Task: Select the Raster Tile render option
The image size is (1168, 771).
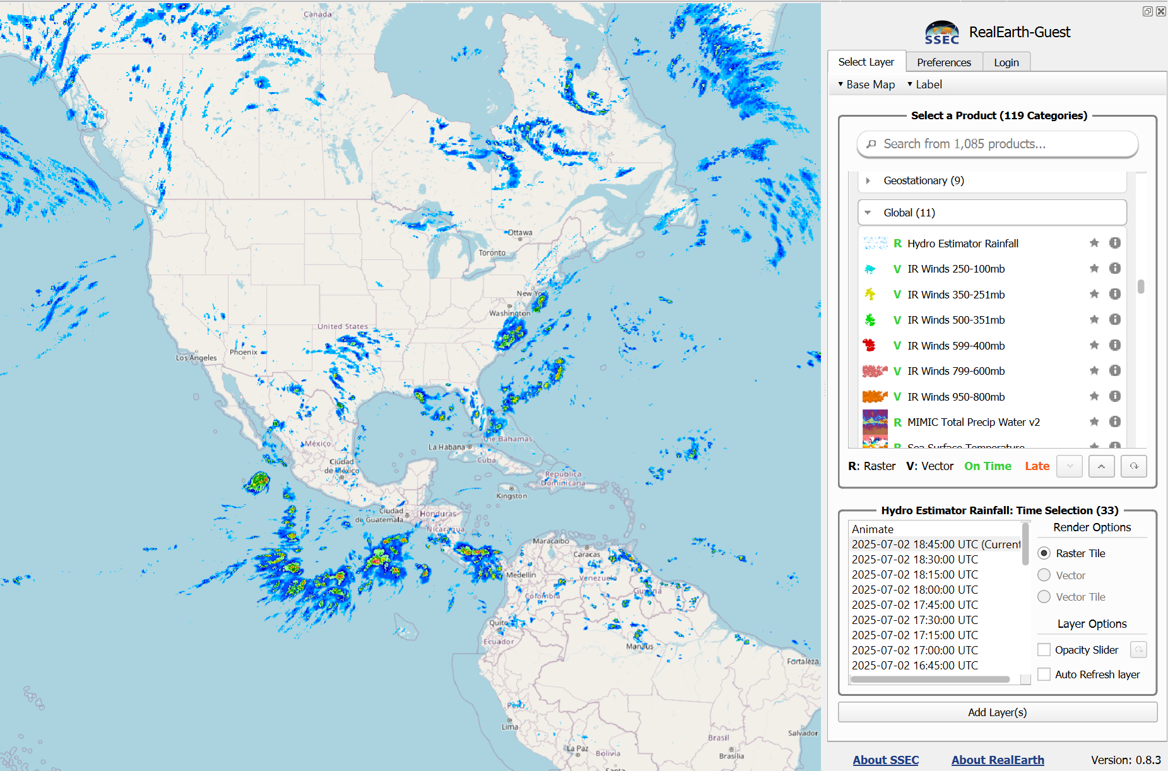Action: (1044, 553)
